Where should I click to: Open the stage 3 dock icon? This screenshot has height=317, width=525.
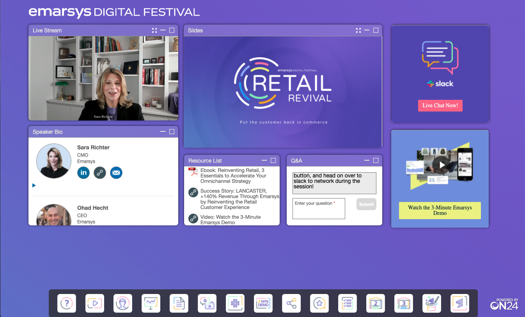coord(404,303)
